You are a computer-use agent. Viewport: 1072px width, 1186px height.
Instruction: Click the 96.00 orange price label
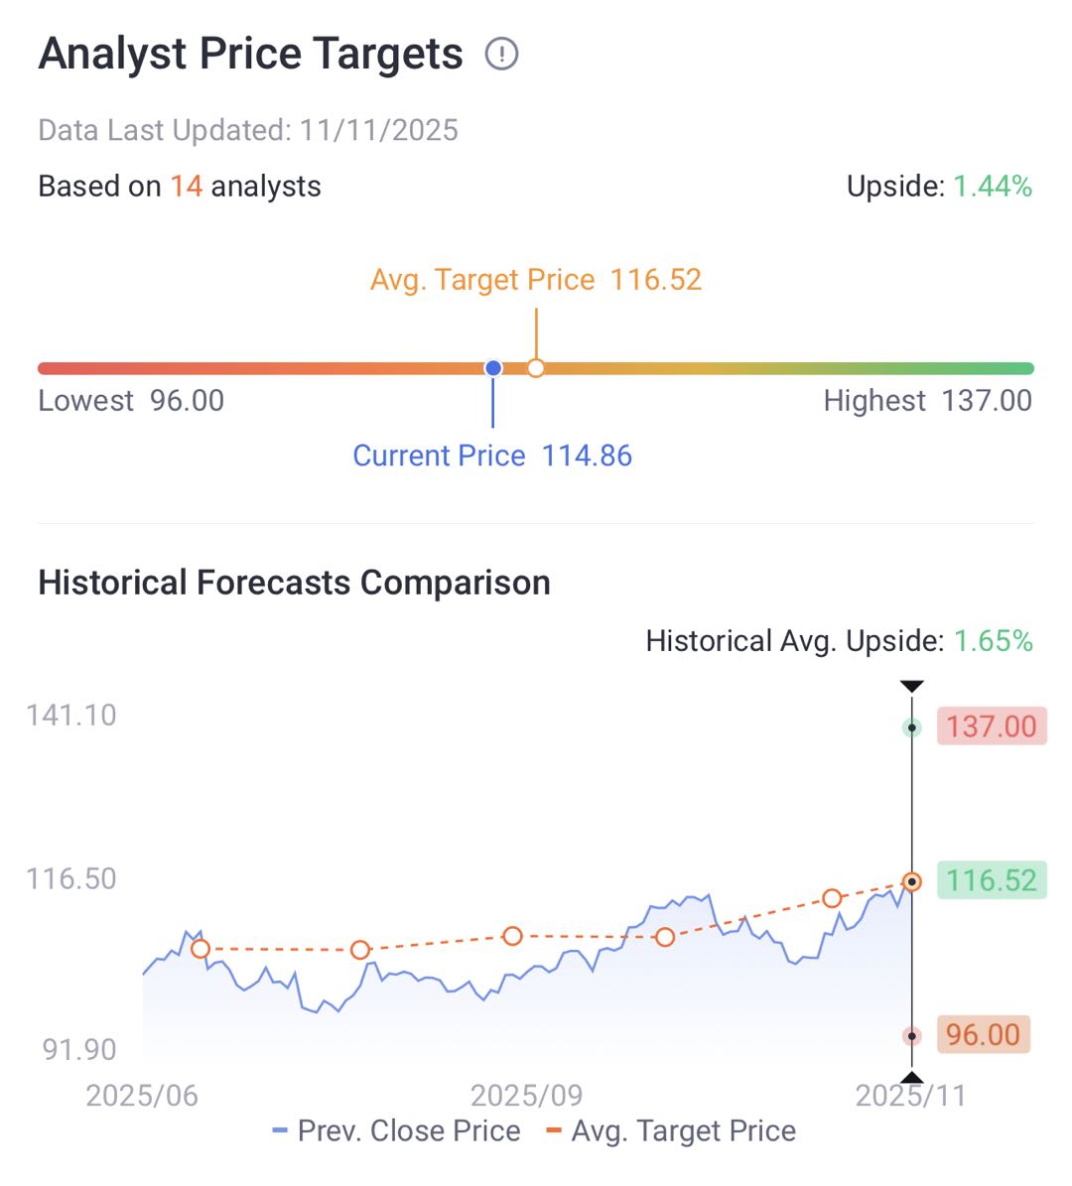pyautogui.click(x=984, y=1035)
